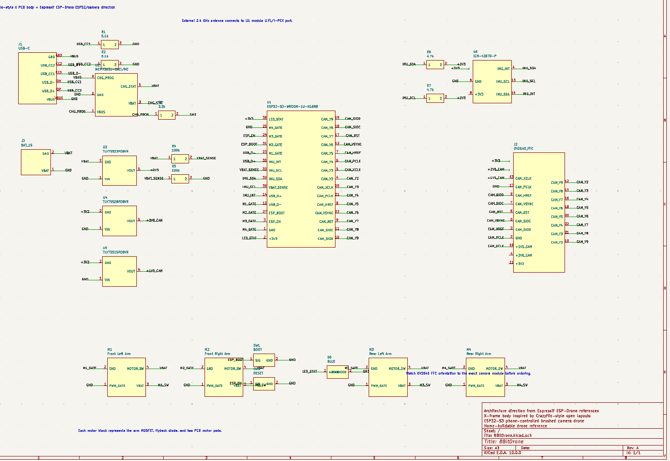Select the U6 ICM-42670-P IMU symbol

pos(491,81)
